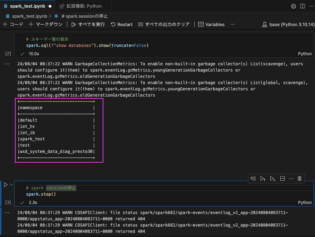
Task: Click the 'wxd_system_data_diag_presto30' row
Action: (x=56, y=152)
